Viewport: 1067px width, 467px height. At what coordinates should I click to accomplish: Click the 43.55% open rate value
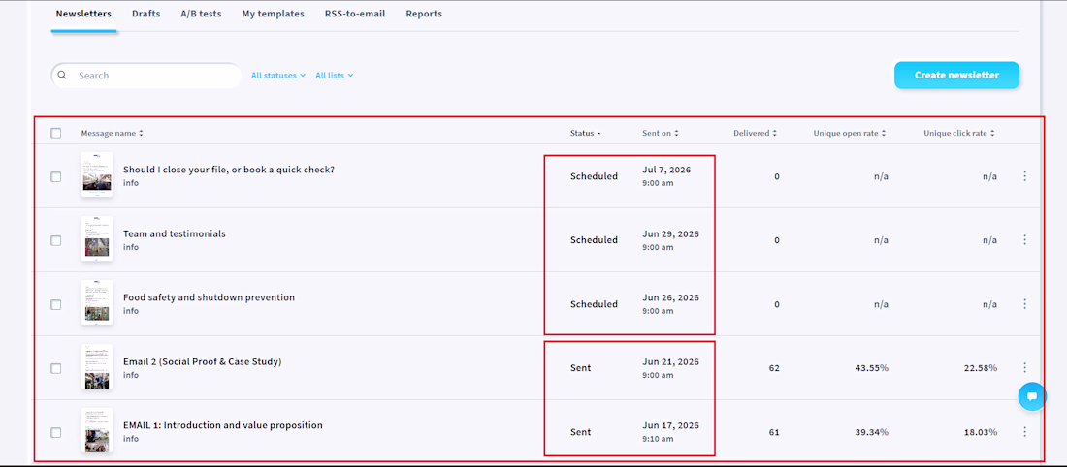point(872,368)
